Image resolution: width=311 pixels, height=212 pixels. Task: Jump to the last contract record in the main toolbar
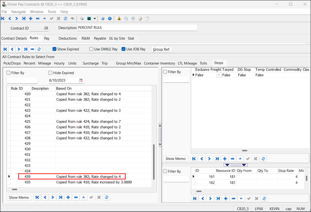click(x=23, y=19)
